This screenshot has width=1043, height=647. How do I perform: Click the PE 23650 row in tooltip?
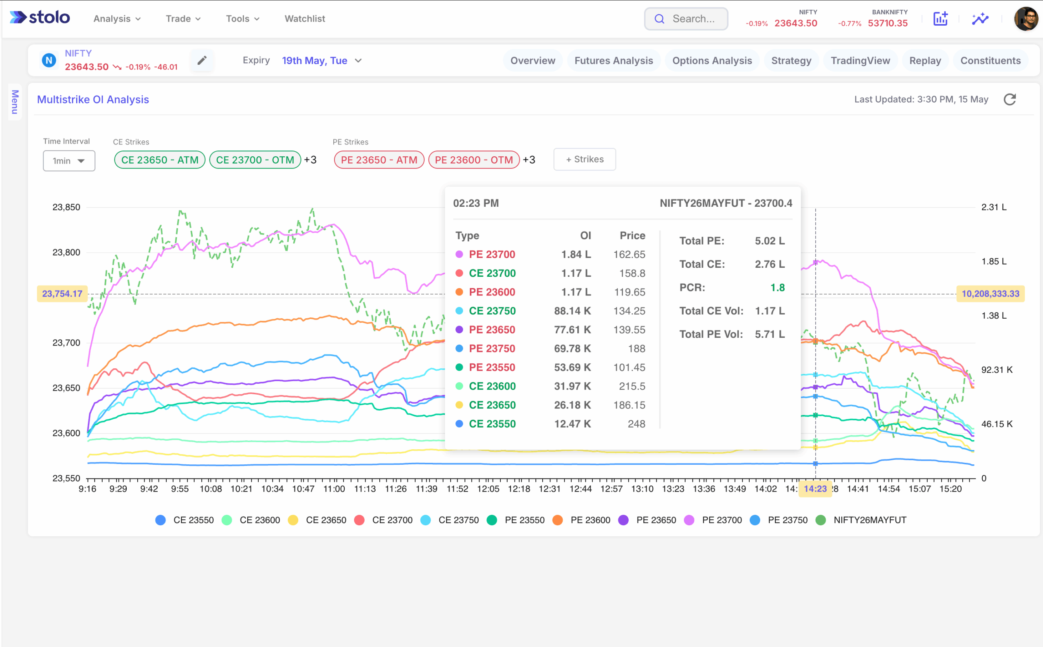click(x=550, y=330)
